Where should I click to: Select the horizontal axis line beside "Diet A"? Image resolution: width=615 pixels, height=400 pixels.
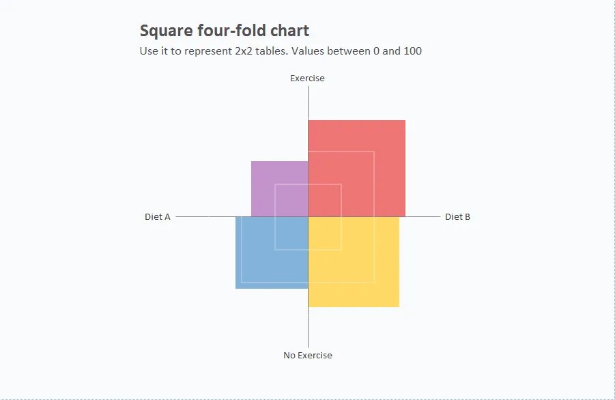point(205,217)
